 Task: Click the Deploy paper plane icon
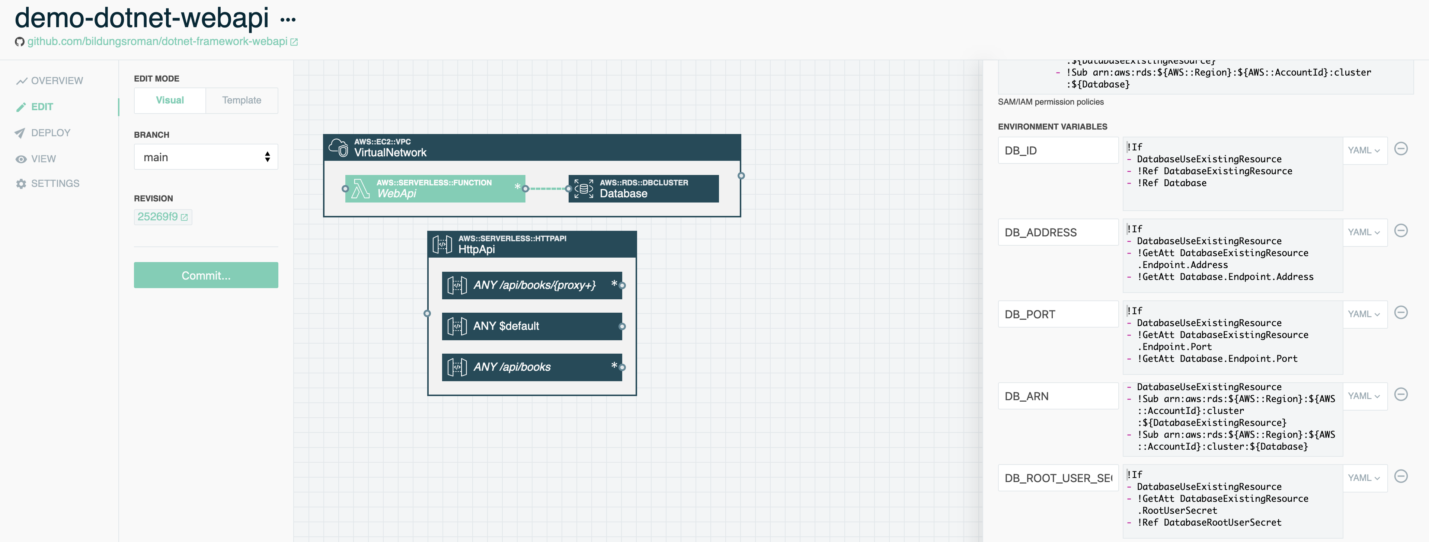pyautogui.click(x=20, y=133)
